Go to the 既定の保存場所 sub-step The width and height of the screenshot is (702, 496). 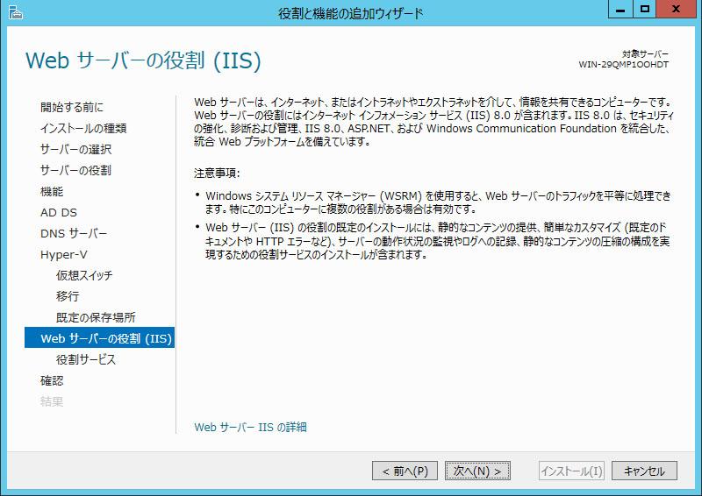pos(96,317)
